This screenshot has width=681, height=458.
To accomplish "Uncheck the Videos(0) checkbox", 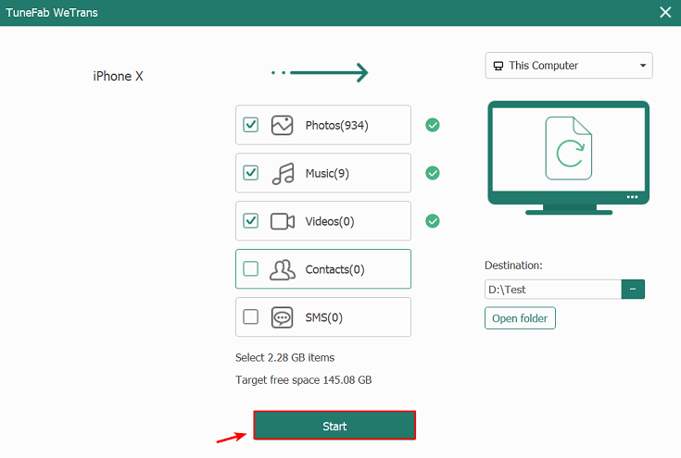I will tap(250, 221).
